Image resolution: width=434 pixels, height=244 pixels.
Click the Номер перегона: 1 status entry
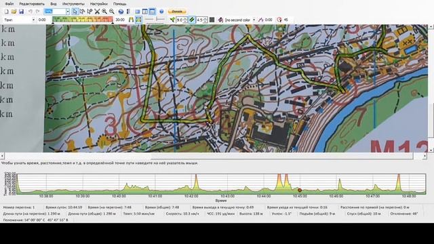click(x=19, y=207)
